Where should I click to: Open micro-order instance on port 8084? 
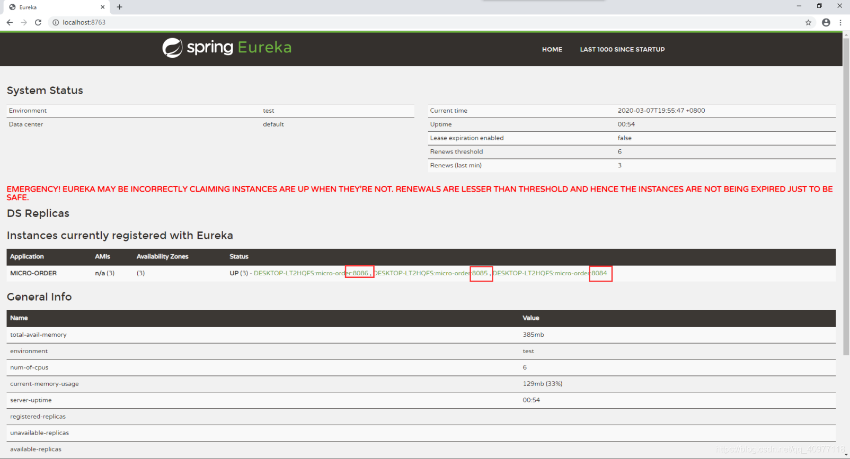click(x=550, y=273)
